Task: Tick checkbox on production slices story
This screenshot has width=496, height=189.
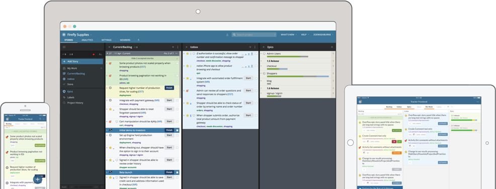Action: point(177,88)
